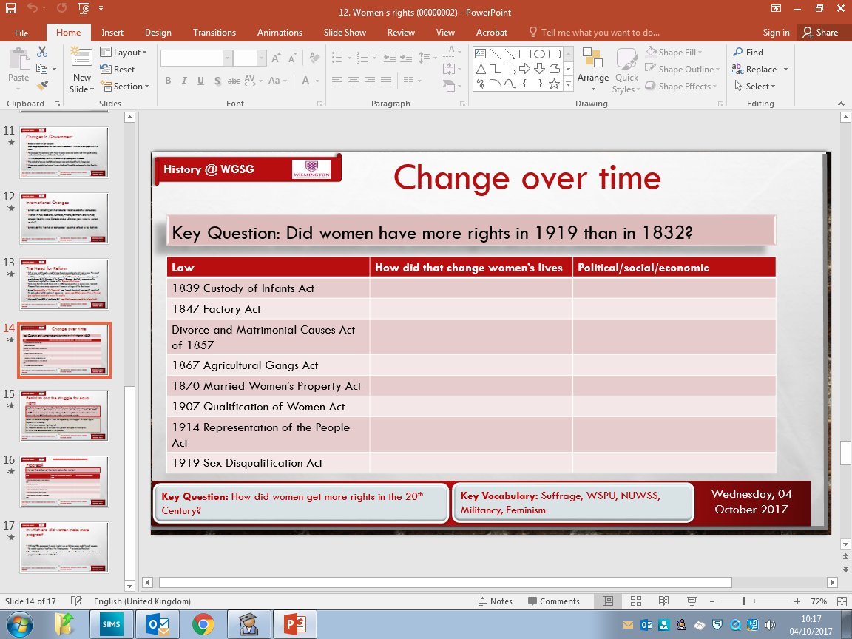Click the zoom slider handle
Image resolution: width=852 pixels, height=639 pixels.
click(x=744, y=601)
